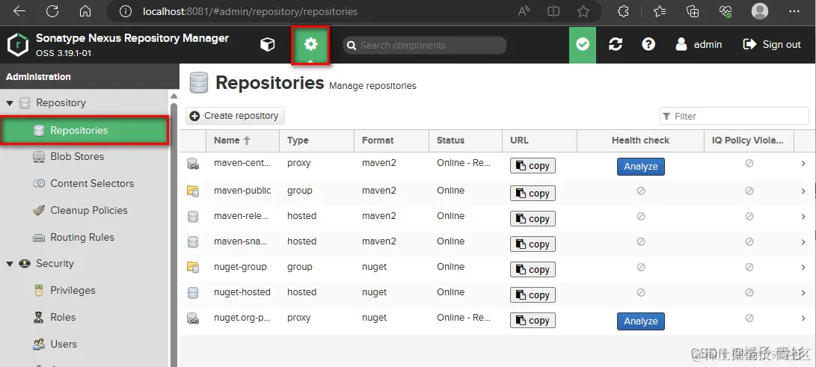Sort by Type column header
Screen dimensions: 816x367
[x=317, y=141]
